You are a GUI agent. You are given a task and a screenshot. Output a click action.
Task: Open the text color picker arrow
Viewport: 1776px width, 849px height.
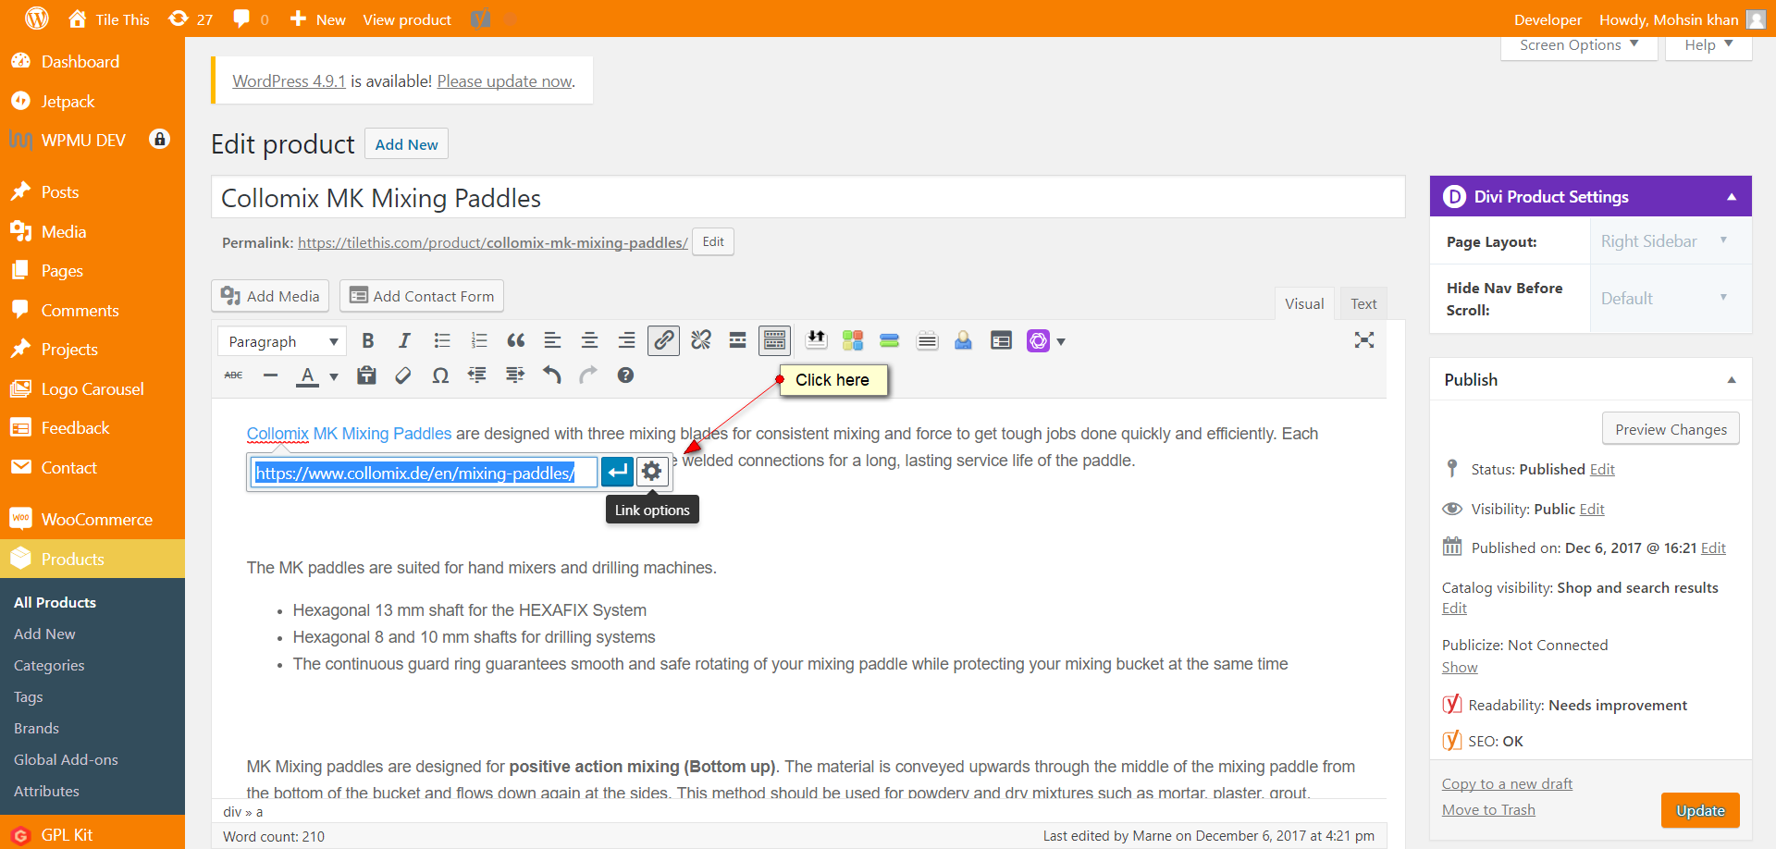click(x=334, y=376)
